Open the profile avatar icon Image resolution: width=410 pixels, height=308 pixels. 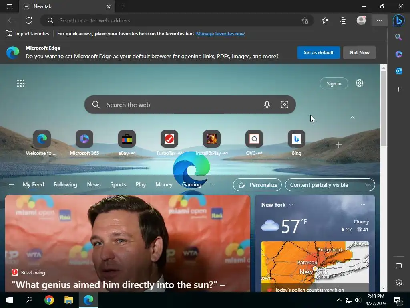[361, 20]
